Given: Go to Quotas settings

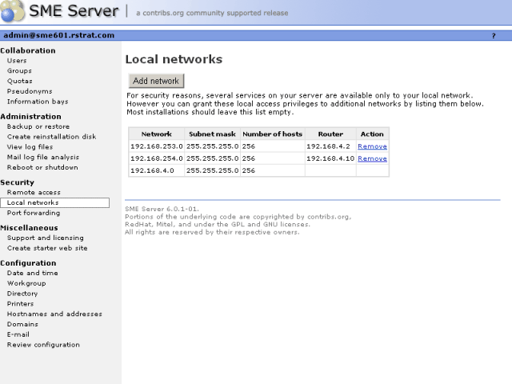Looking at the screenshot, I should (20, 81).
